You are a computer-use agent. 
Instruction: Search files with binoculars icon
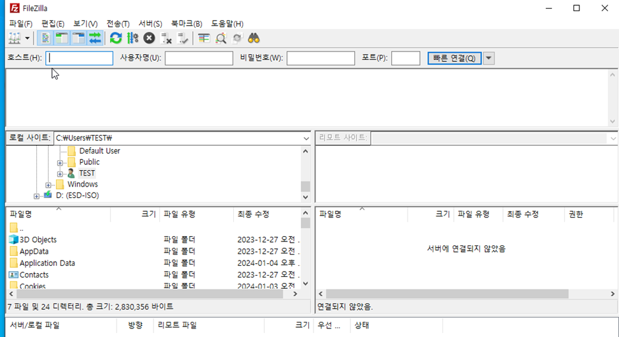pos(254,38)
